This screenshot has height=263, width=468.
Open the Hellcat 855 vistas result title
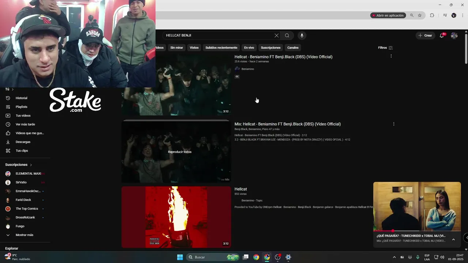241,189
